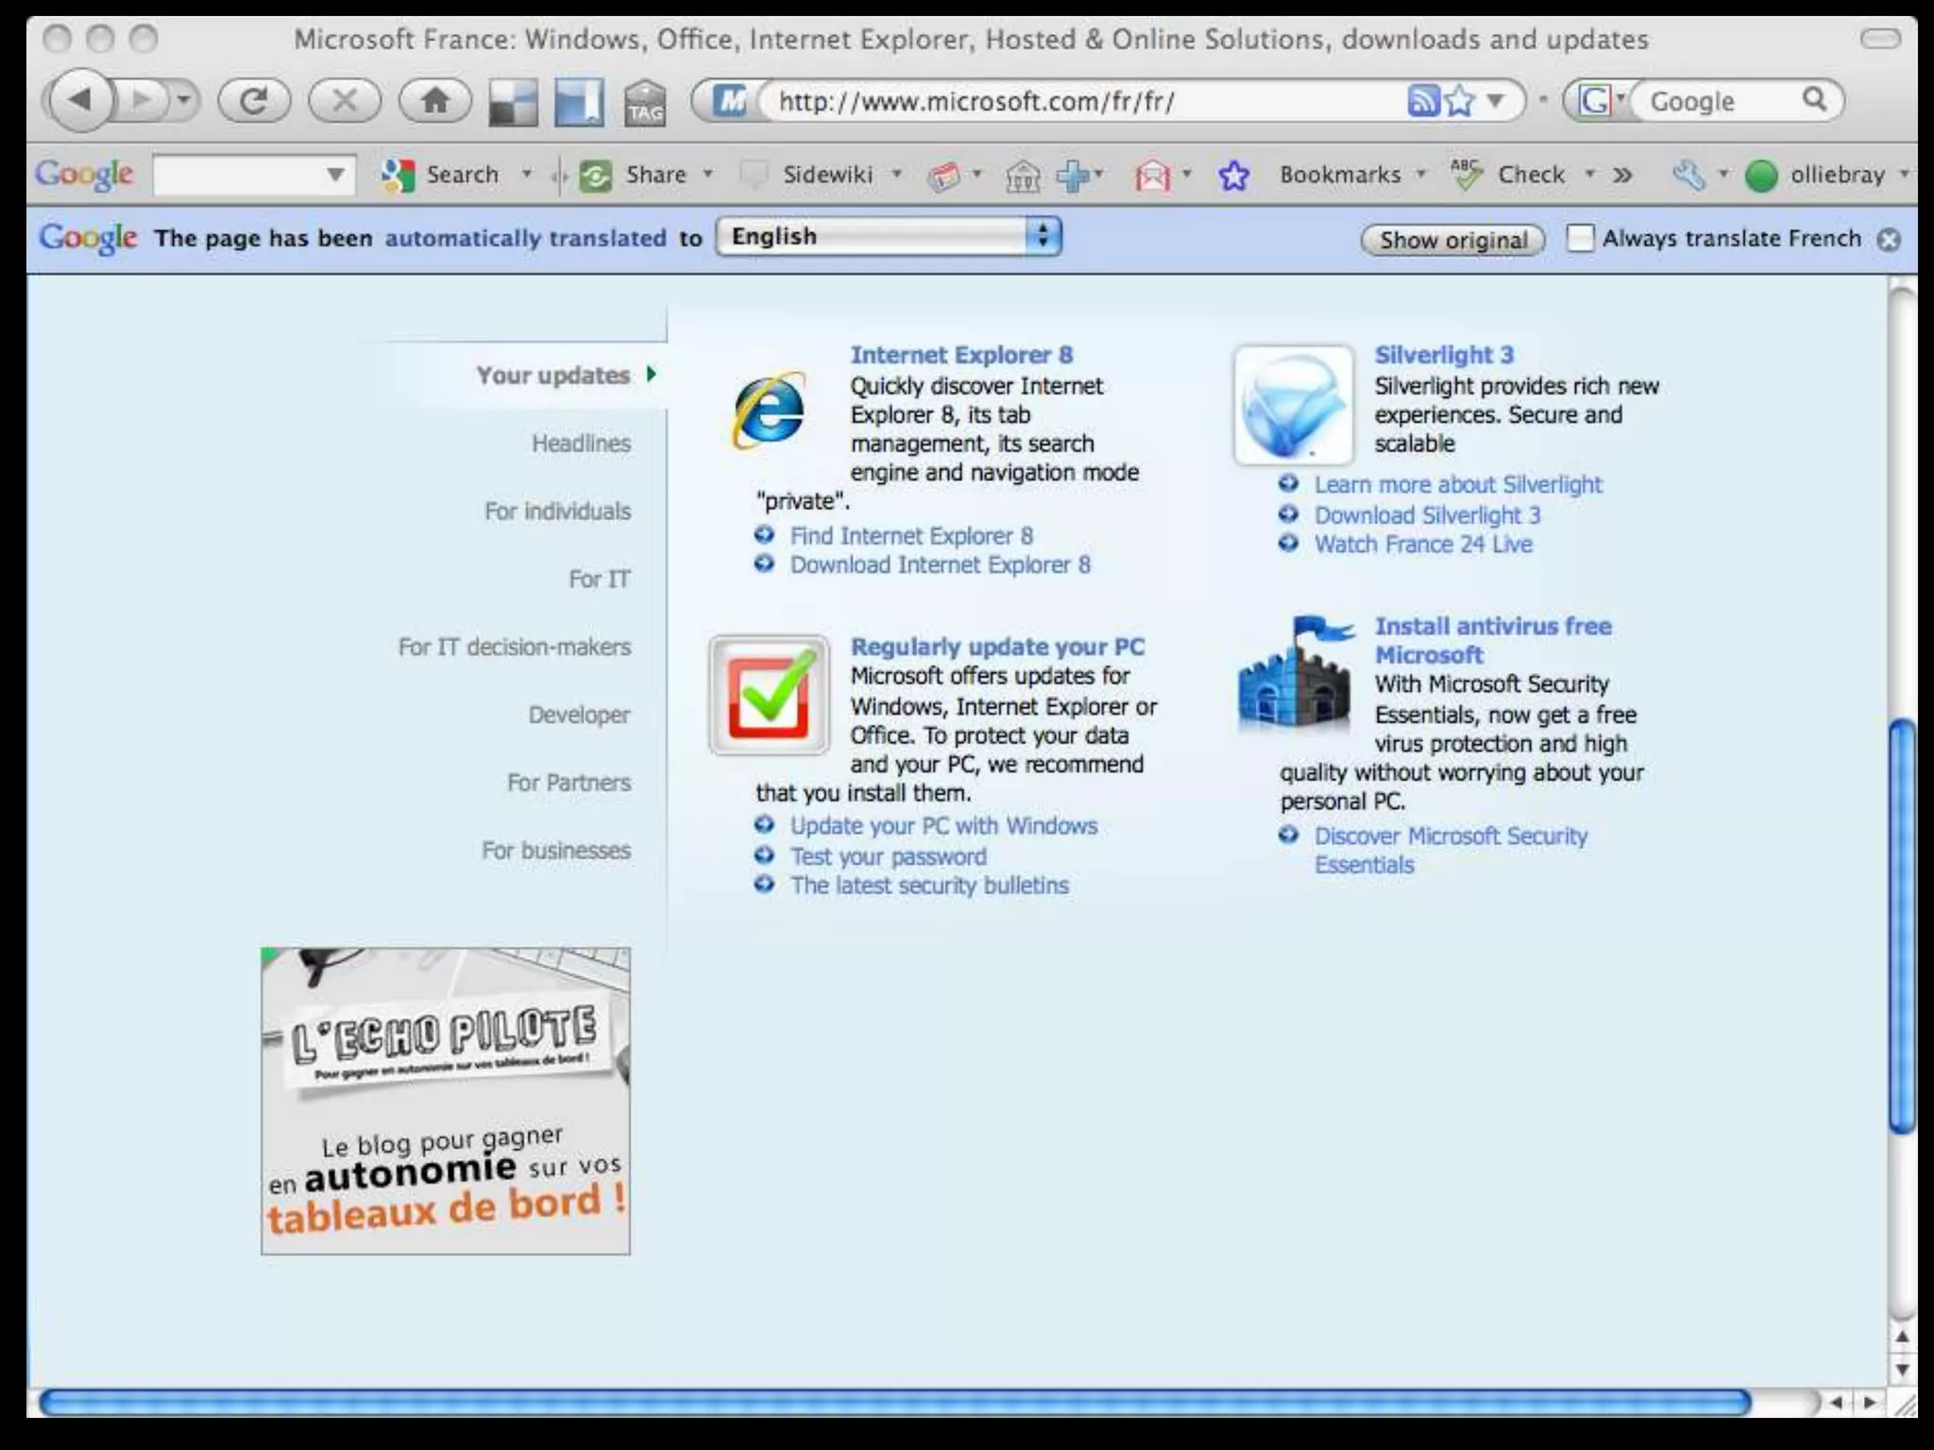
Task: Click the TAG toolbar icon
Action: (x=645, y=102)
